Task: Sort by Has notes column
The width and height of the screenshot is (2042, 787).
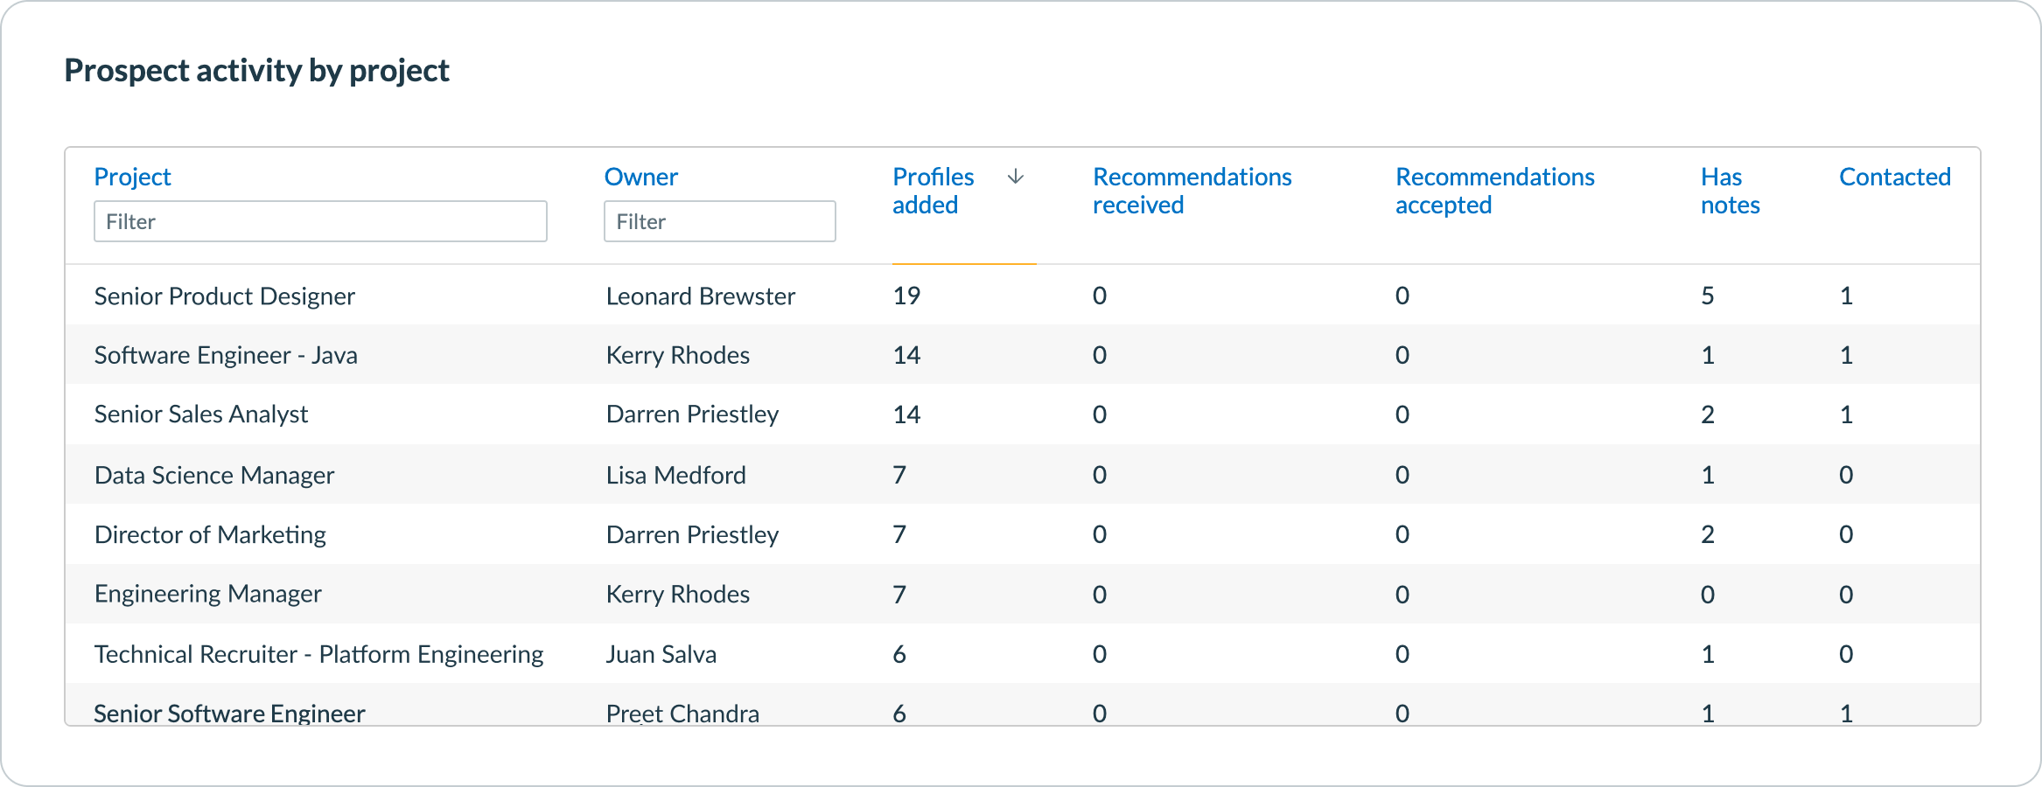Action: pos(1730,191)
